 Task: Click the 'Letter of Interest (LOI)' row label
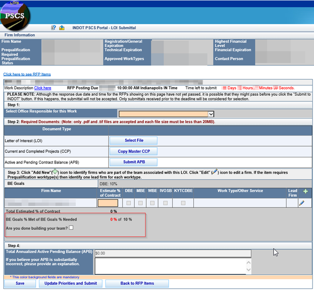24,141
